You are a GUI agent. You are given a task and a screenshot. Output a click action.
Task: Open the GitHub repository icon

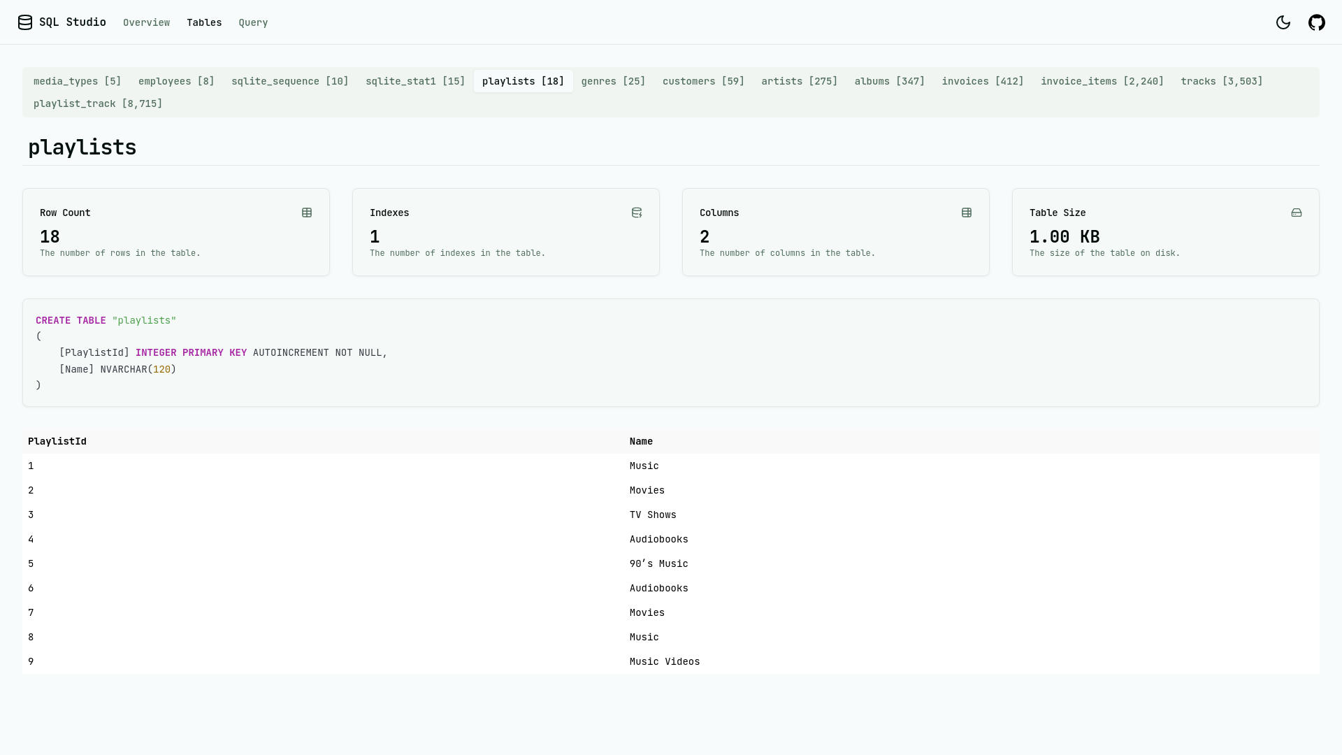[1316, 22]
